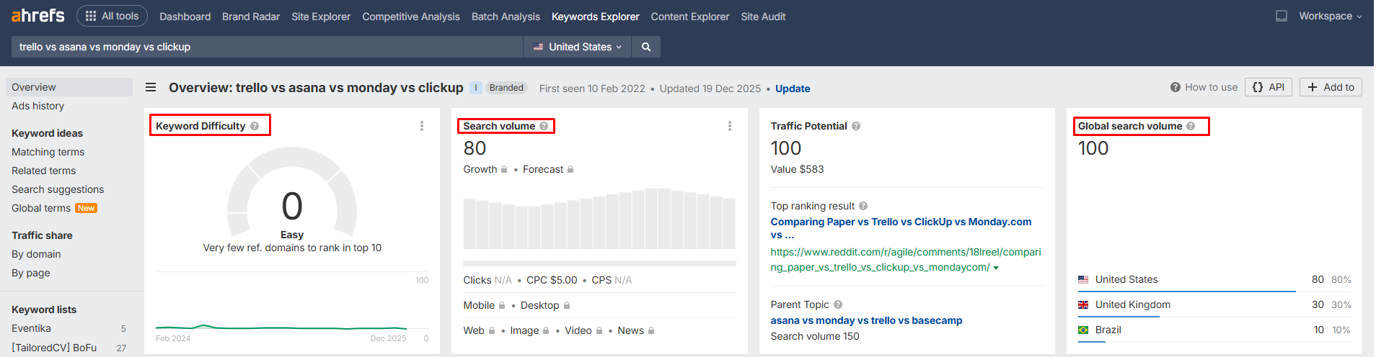The image size is (1376, 357).
Task: Click Search volume help icon
Action: tap(544, 126)
